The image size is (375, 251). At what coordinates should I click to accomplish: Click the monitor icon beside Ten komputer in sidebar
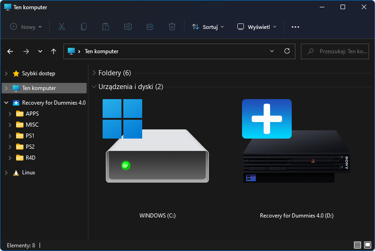16,88
